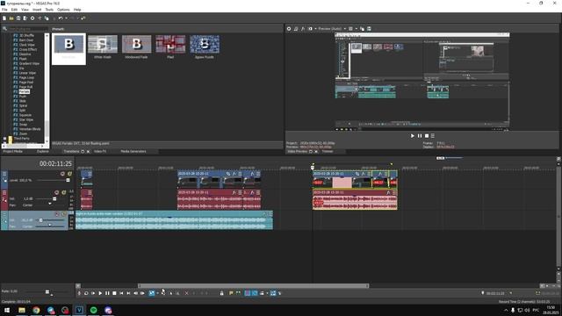Open the Options menu

(x=63, y=10)
